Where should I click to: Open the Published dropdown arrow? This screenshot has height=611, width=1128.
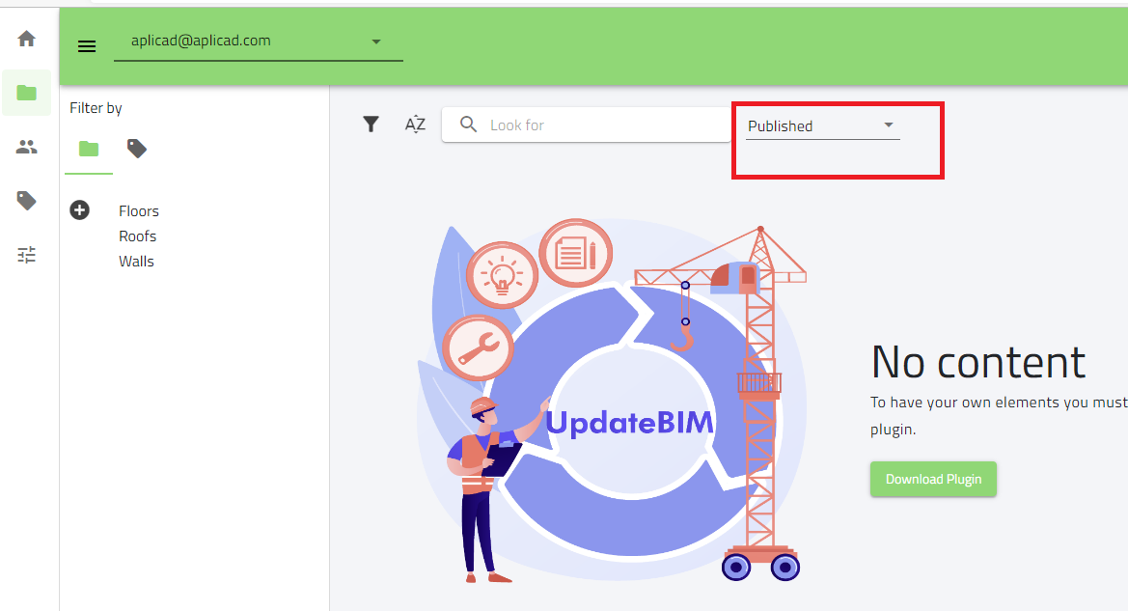tap(889, 125)
